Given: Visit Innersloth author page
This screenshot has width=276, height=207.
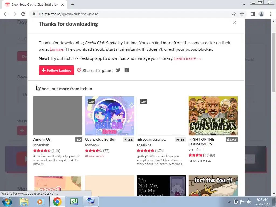Looking at the screenshot, I should point(41,145).
